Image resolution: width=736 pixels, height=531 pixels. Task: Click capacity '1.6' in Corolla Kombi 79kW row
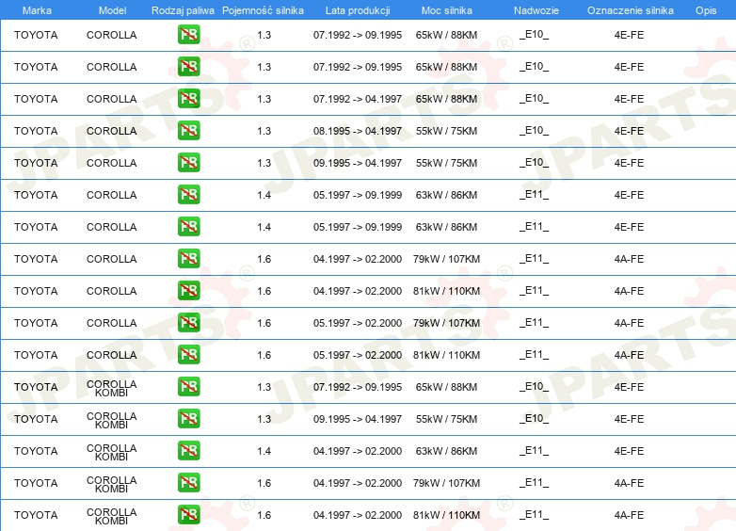coord(264,483)
